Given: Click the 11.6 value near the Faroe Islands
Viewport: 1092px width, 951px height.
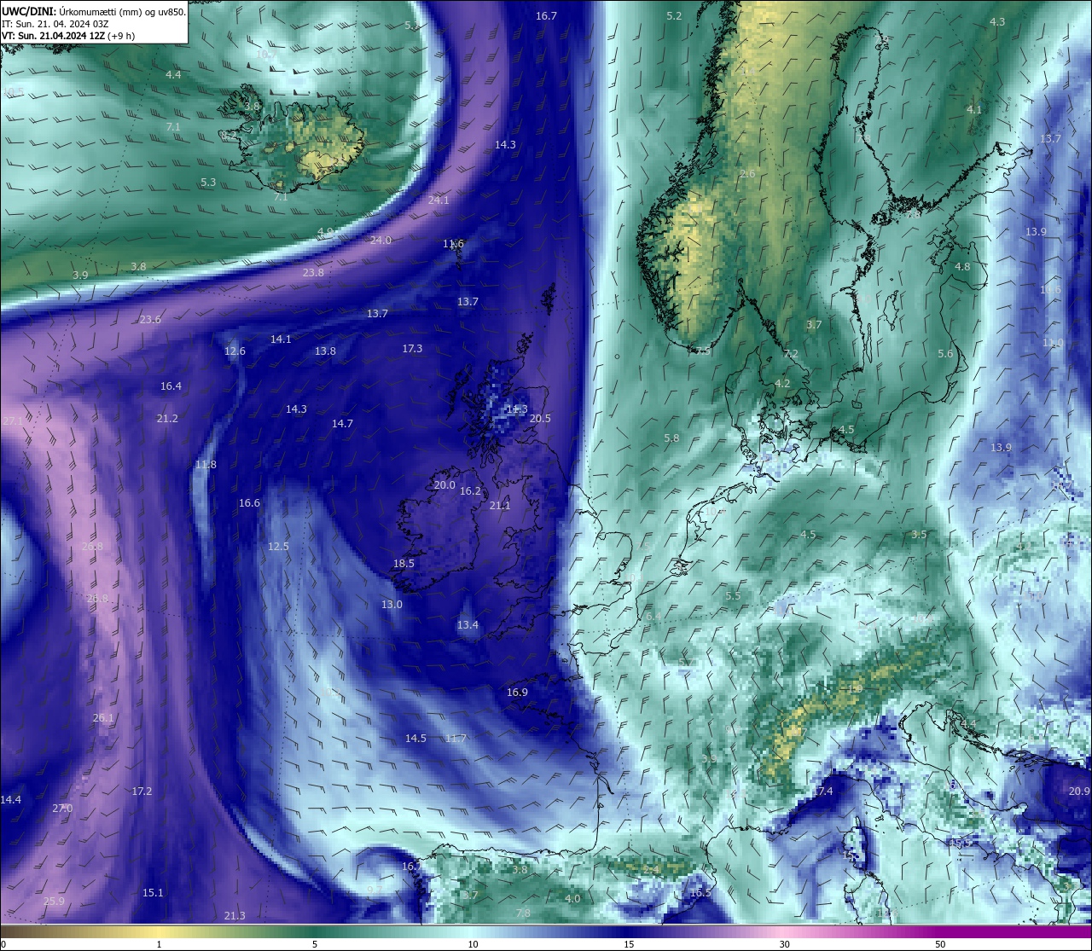Looking at the screenshot, I should pyautogui.click(x=453, y=244).
